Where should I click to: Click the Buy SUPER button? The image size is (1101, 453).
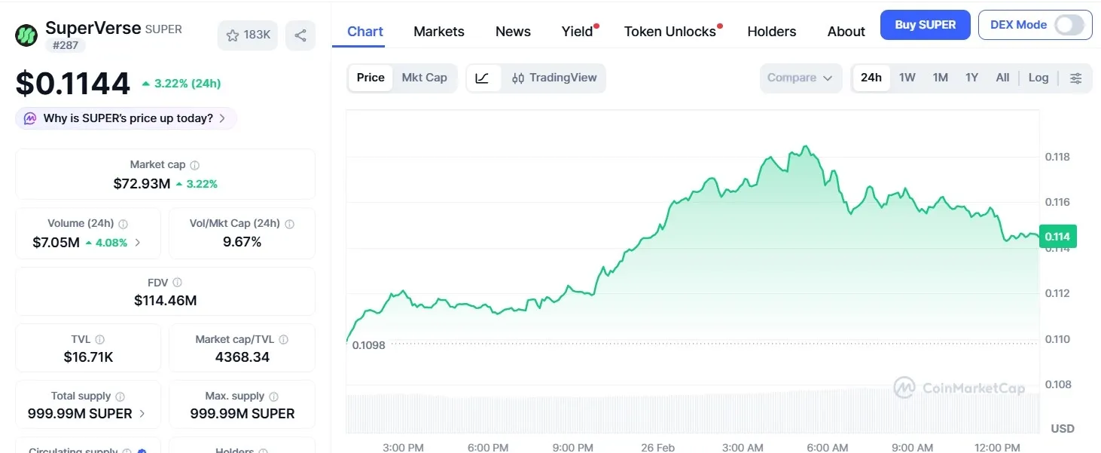[x=925, y=25]
